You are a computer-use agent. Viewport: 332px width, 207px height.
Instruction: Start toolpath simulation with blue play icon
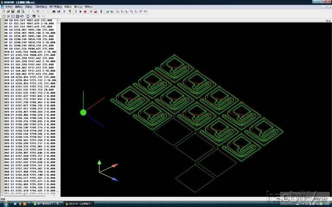(81, 11)
